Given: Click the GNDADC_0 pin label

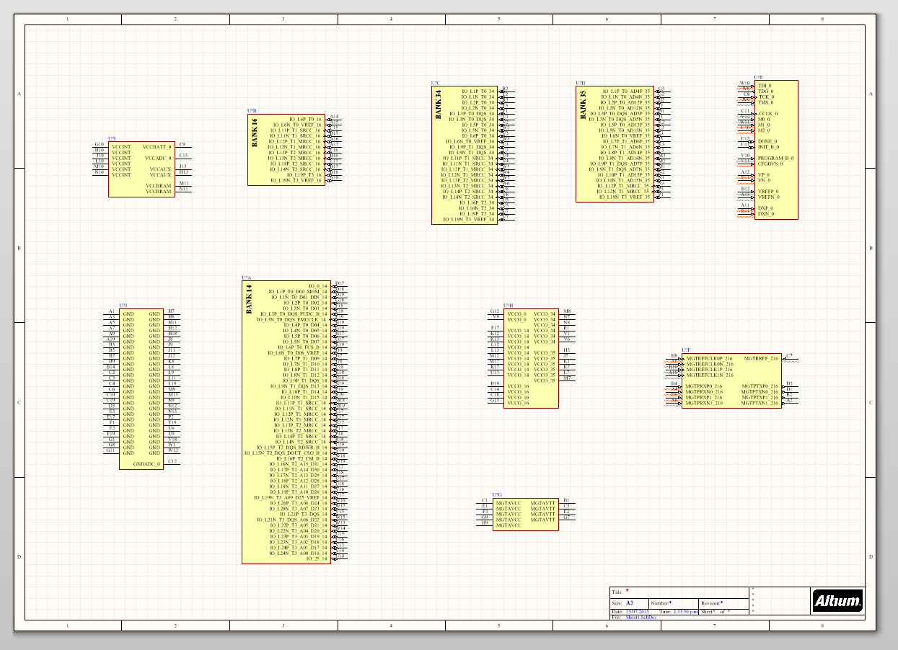Looking at the screenshot, I should pos(147,465).
